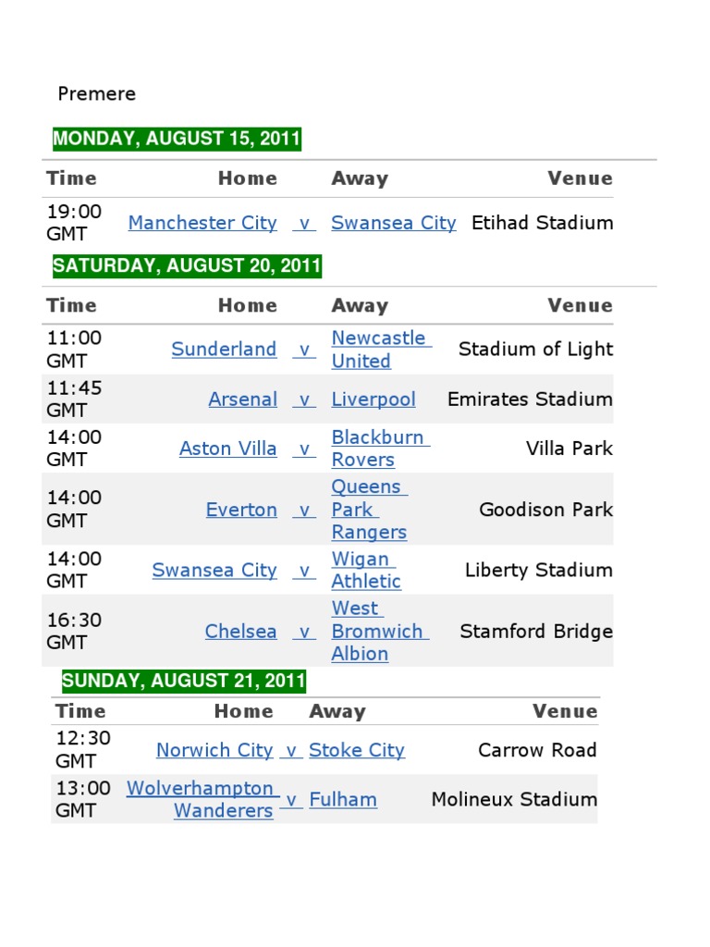
Task: Click the Monday, August 15, 2011 header
Action: pos(177,139)
